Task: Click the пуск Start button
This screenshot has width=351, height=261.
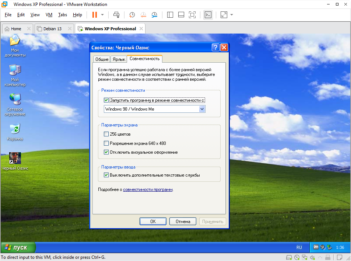Action: [18, 247]
